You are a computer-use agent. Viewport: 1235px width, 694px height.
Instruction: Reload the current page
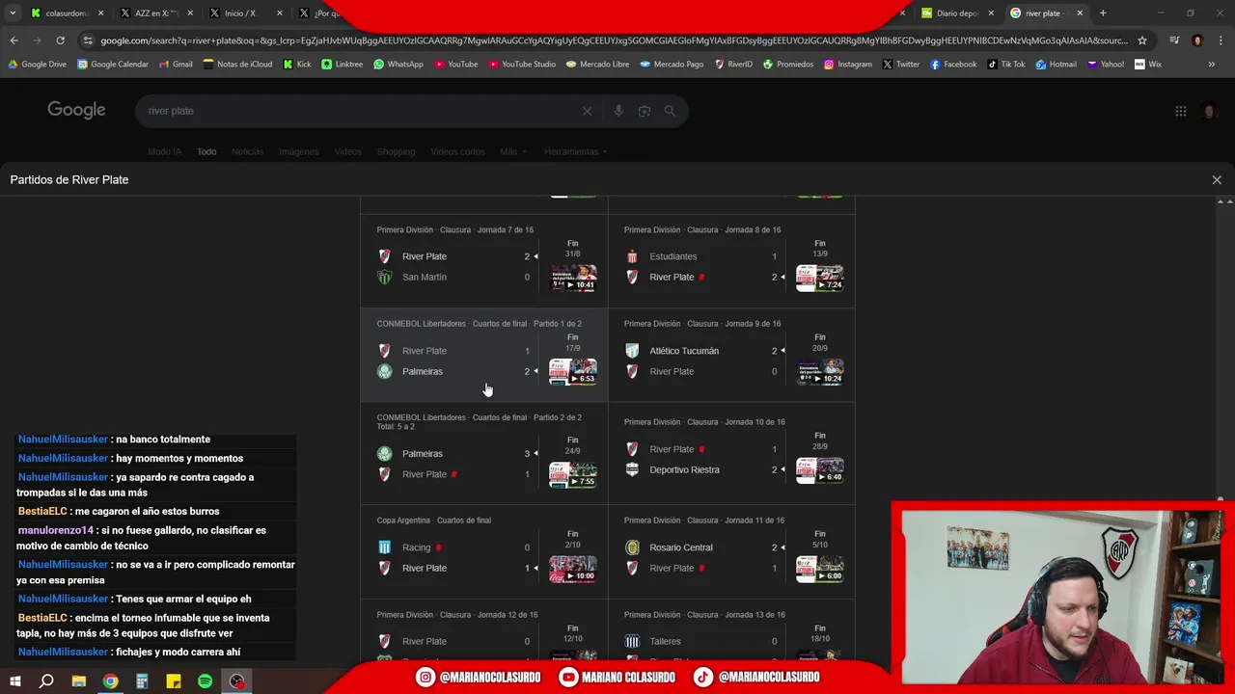coord(60,40)
